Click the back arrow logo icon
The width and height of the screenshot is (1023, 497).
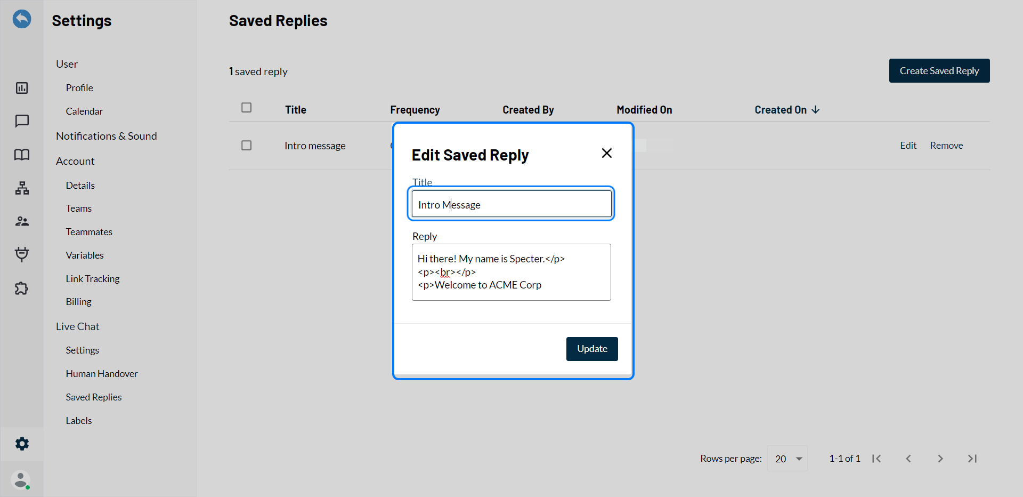tap(22, 19)
